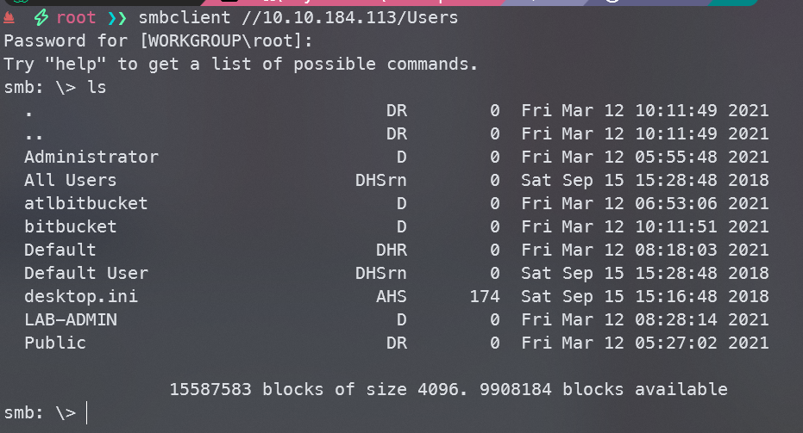Viewport: 803px width, 433px height.
Task: Click the desktop.ini file entry
Action: (81, 296)
